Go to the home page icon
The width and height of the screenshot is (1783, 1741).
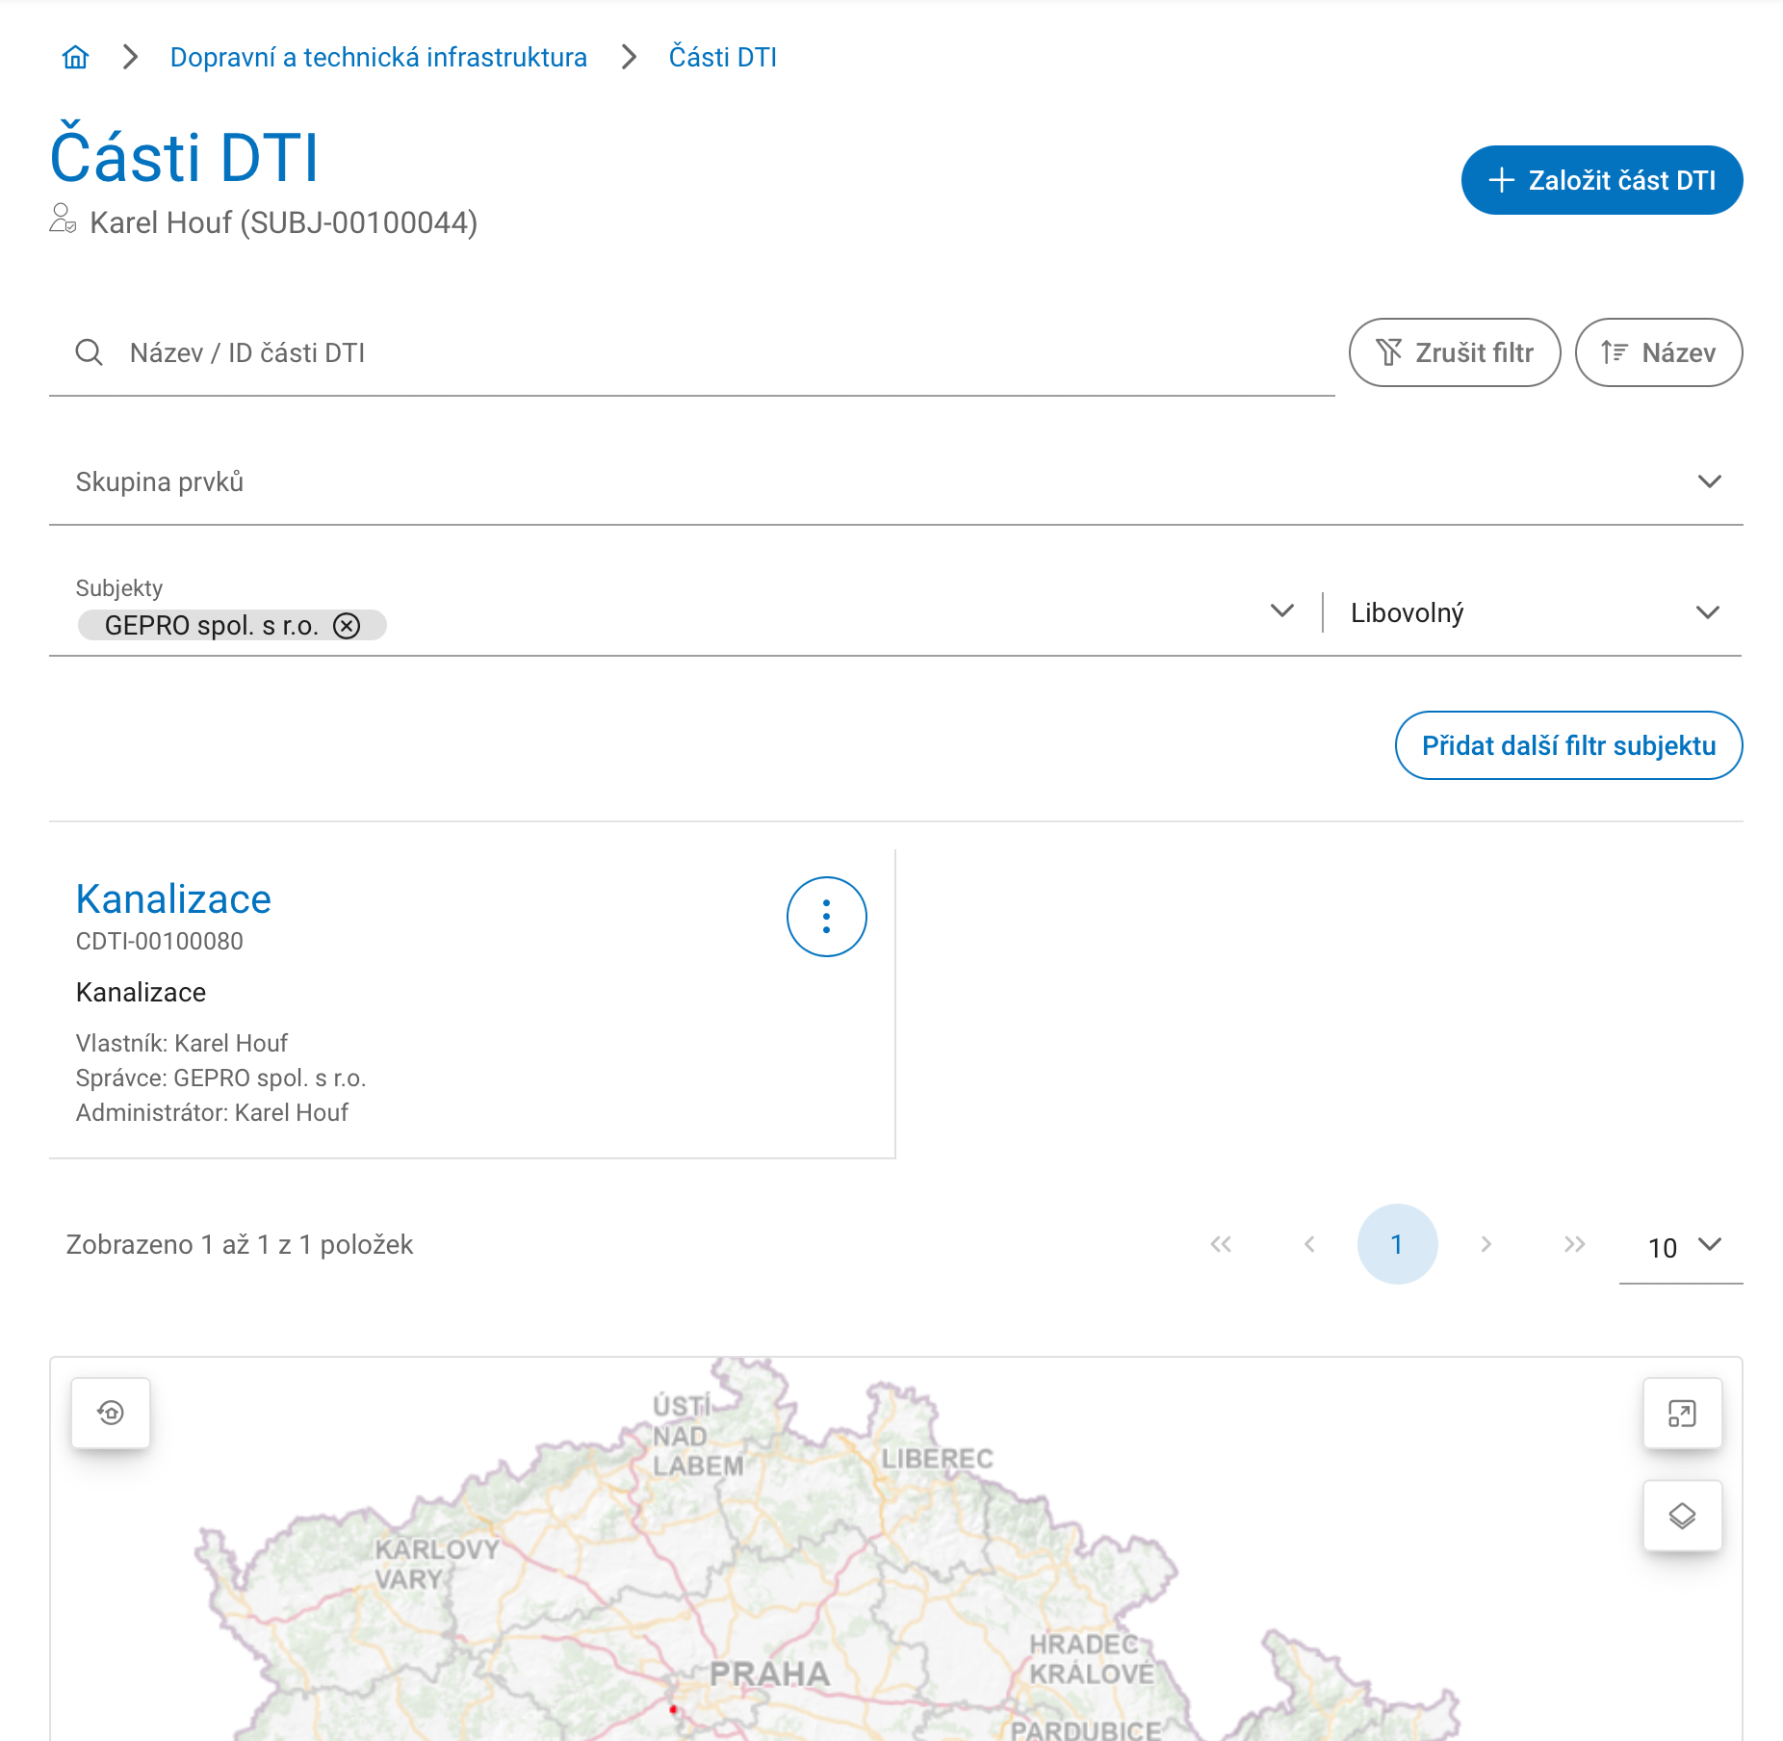75,58
